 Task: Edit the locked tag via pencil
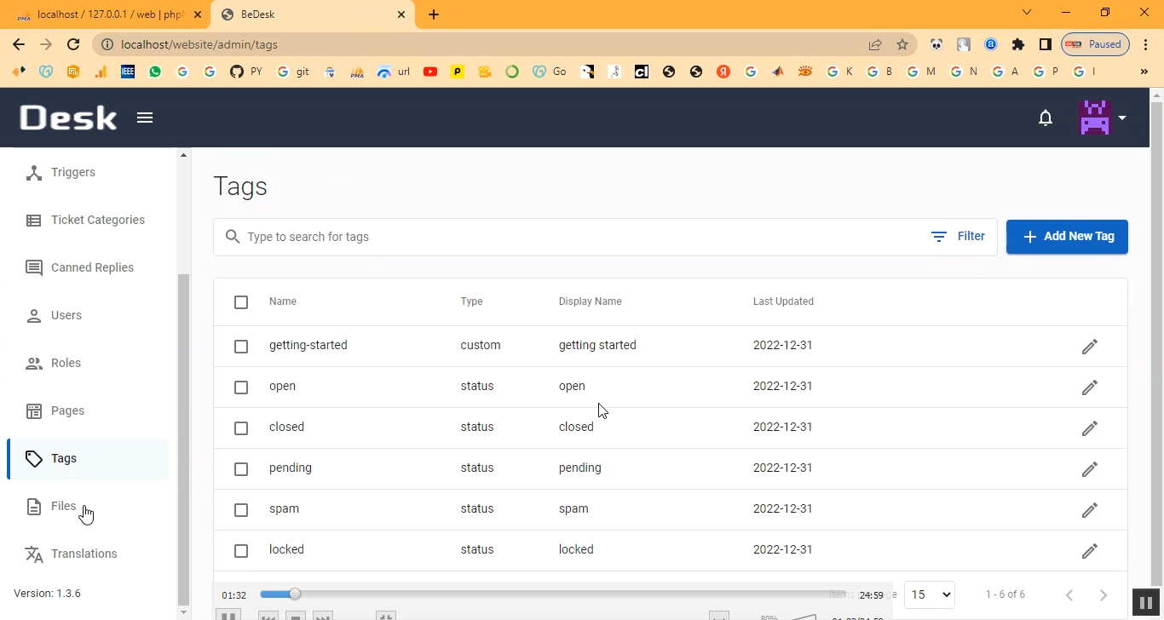point(1089,551)
